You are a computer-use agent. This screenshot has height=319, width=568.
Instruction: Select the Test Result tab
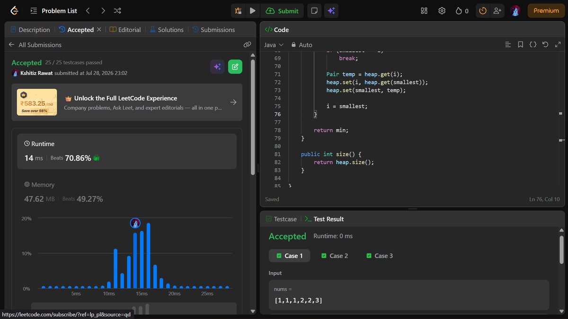[324, 219]
